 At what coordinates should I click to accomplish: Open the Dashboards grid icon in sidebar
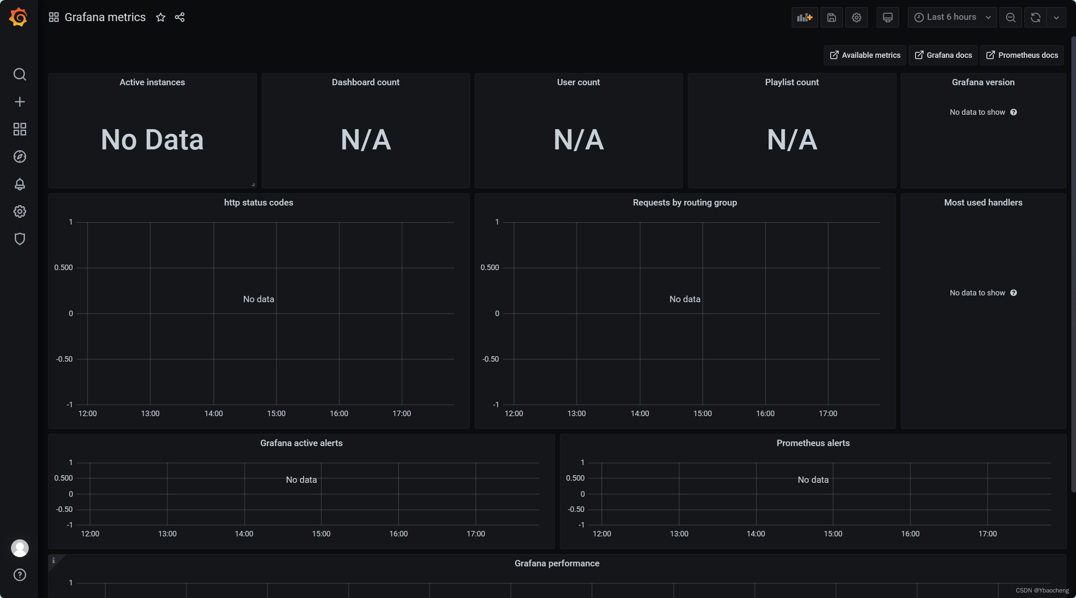(x=19, y=129)
